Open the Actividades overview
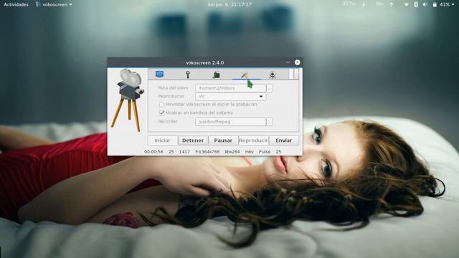The width and height of the screenshot is (459, 258). [16, 4]
